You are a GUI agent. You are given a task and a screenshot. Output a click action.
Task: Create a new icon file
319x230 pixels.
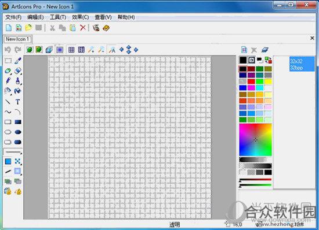click(x=9, y=28)
